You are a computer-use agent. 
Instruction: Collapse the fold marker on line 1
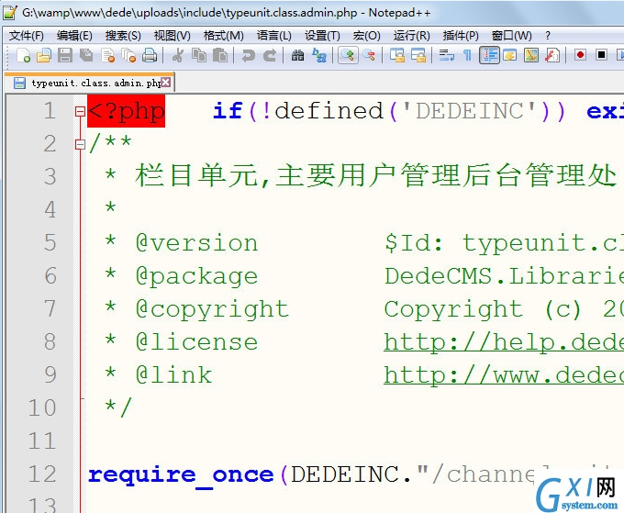[80, 111]
